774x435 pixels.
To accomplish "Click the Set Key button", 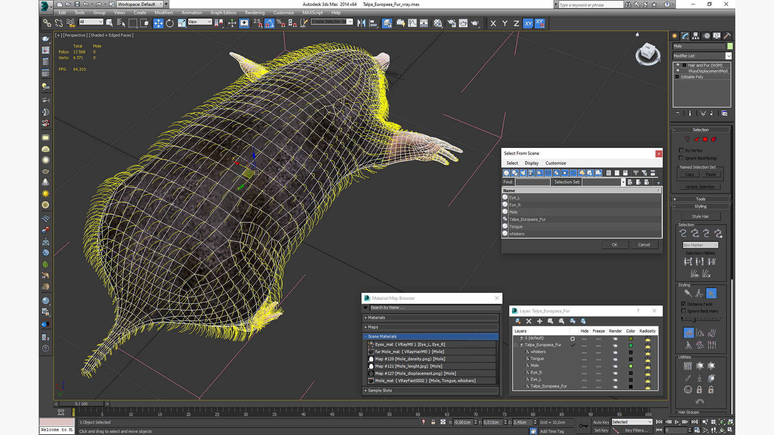I will pyautogui.click(x=601, y=430).
